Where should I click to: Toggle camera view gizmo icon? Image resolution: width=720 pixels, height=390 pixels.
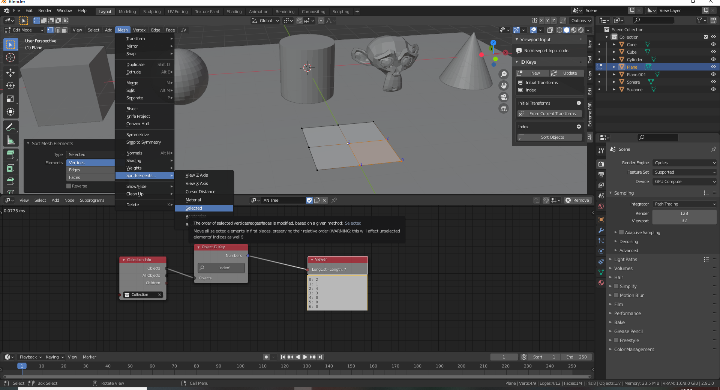(x=504, y=97)
